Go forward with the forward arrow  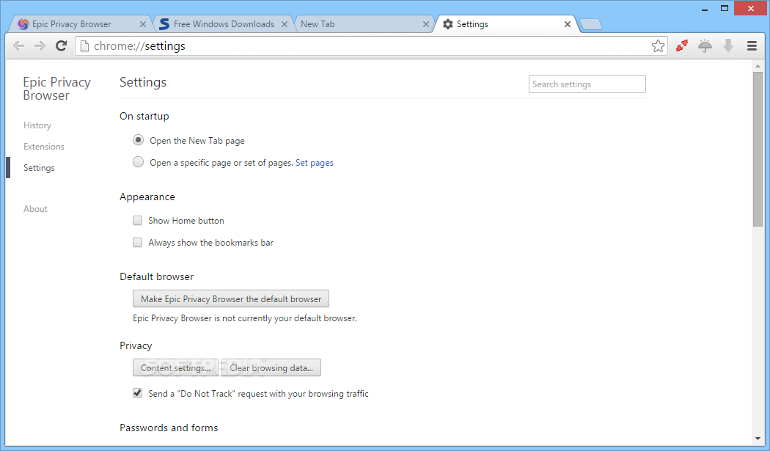tap(40, 45)
